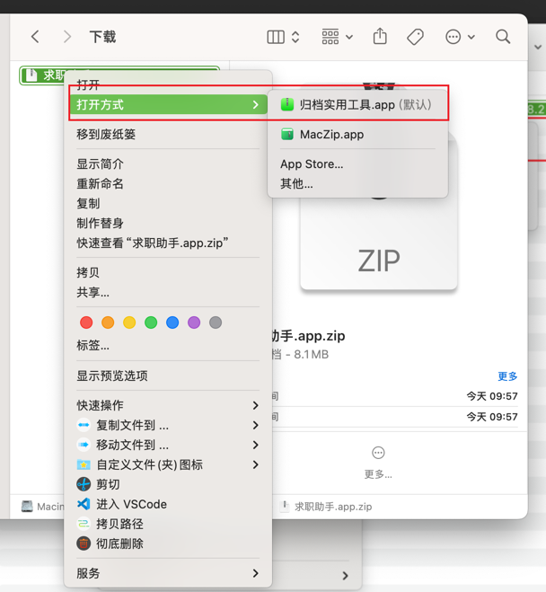Select 进入 VSCode quick action
Image resolution: width=546 pixels, height=592 pixels.
coord(131,504)
